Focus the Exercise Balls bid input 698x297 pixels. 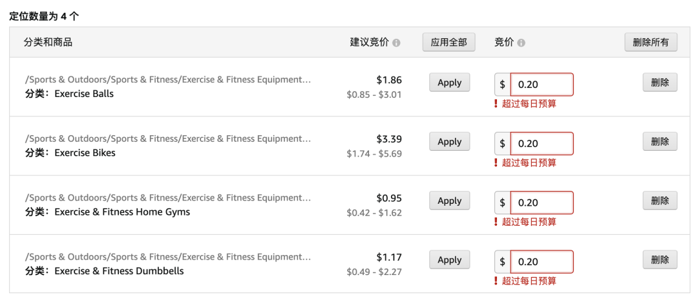point(542,85)
